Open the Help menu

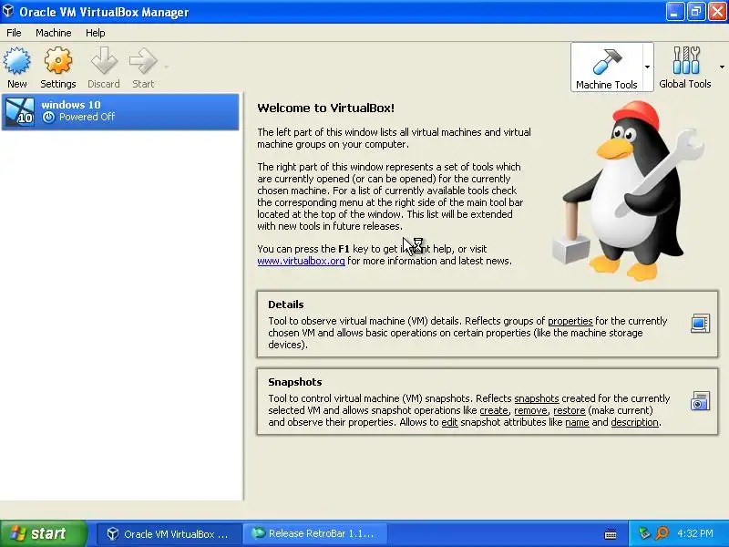tap(96, 33)
